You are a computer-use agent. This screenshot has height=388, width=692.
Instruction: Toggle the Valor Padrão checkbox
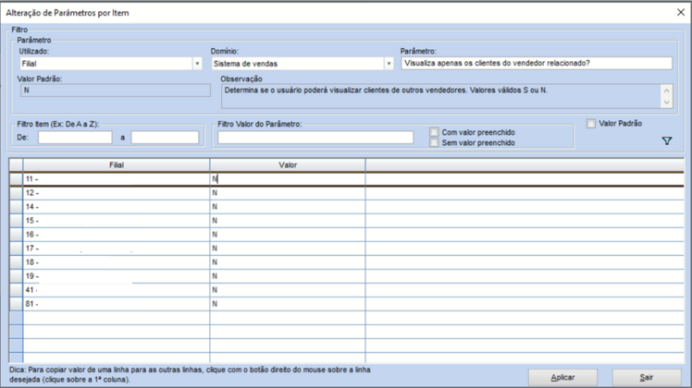click(592, 123)
